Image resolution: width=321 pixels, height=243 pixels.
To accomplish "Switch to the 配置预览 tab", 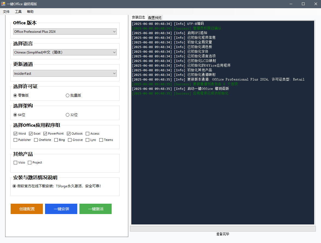I will [x=155, y=18].
